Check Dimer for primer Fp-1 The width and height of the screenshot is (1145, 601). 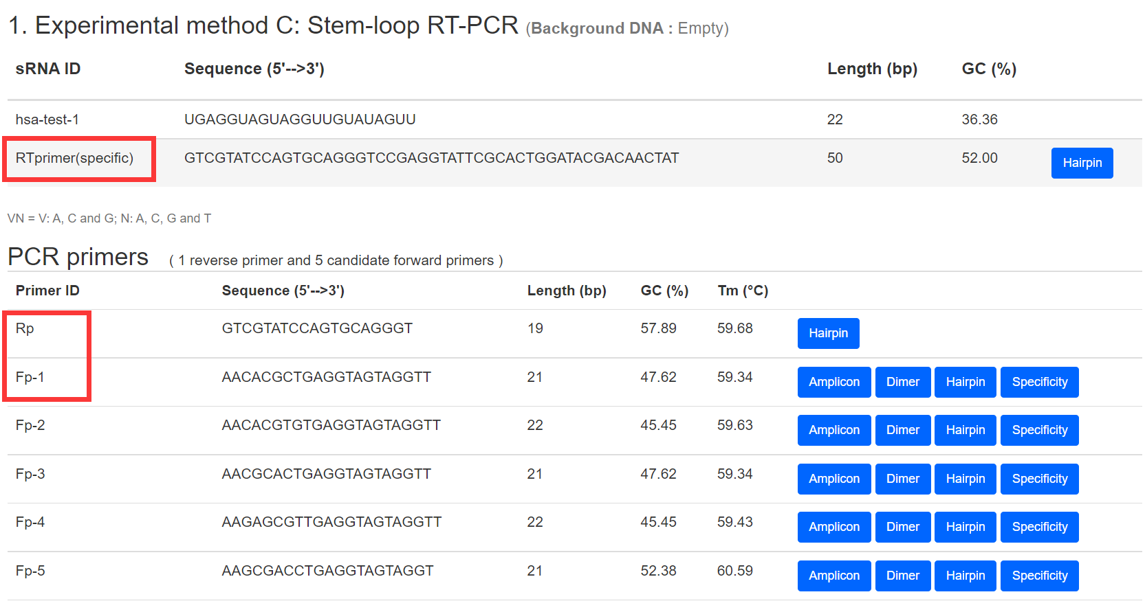click(903, 382)
